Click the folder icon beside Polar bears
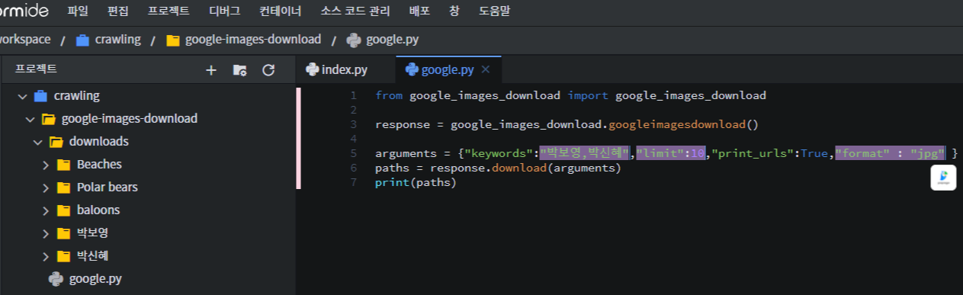Image resolution: width=963 pixels, height=295 pixels. tap(63, 188)
